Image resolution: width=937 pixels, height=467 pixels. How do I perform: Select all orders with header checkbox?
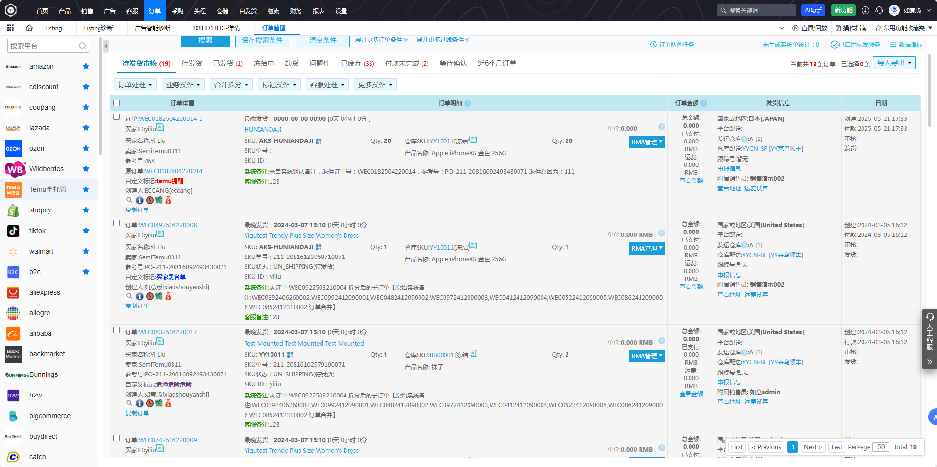click(117, 103)
